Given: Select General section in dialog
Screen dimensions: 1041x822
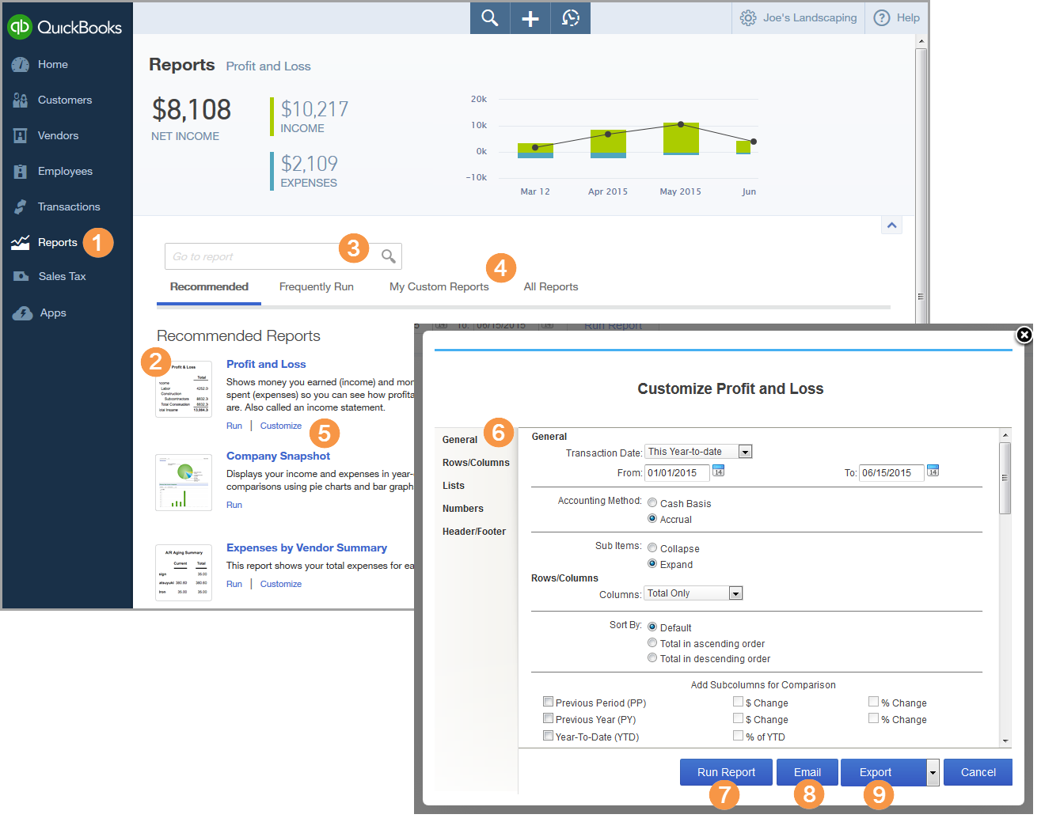Looking at the screenshot, I should pyautogui.click(x=460, y=440).
